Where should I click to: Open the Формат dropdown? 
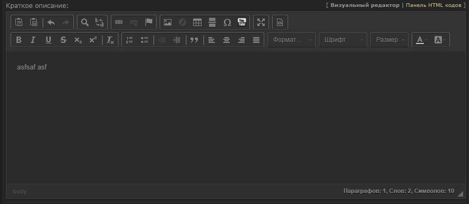[291, 40]
